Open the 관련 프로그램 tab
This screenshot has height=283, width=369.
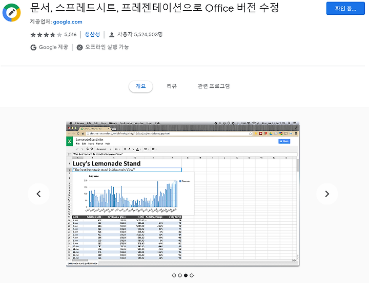point(213,86)
